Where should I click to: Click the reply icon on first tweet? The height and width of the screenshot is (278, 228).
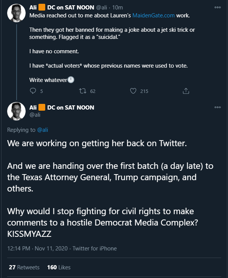(33, 91)
